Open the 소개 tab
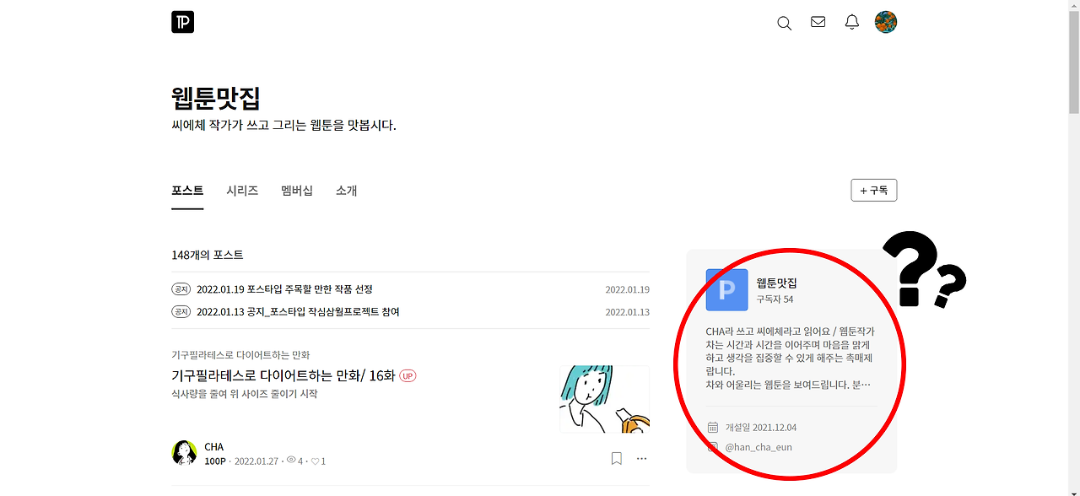Screen dimensions: 1080x496 click(346, 191)
